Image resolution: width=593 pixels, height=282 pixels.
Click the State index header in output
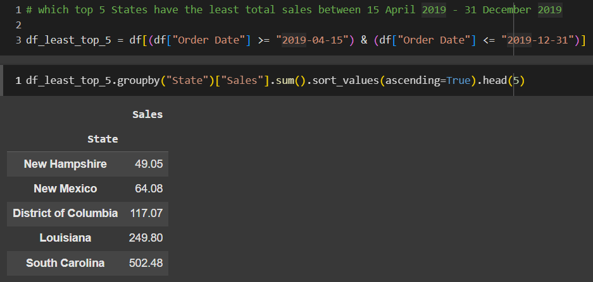click(x=103, y=139)
